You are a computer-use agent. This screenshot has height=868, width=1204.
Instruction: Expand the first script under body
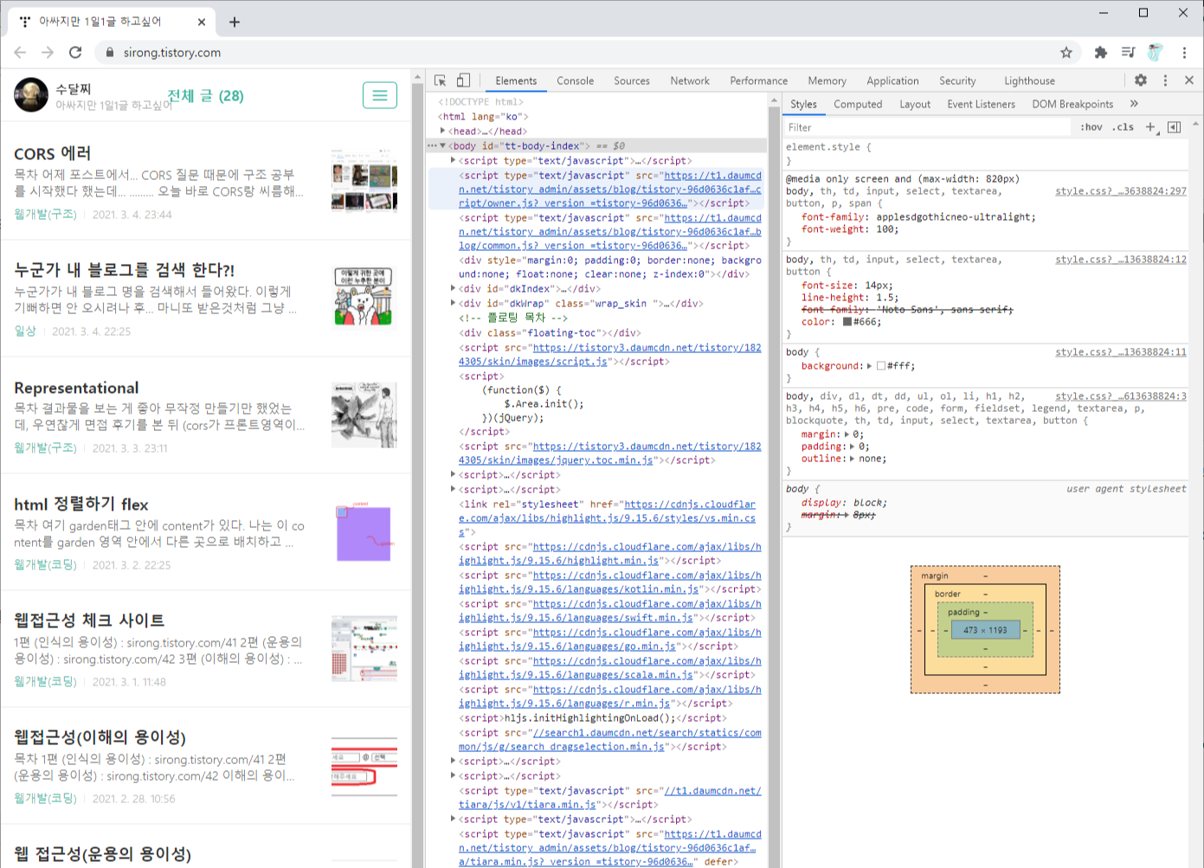tap(453, 160)
